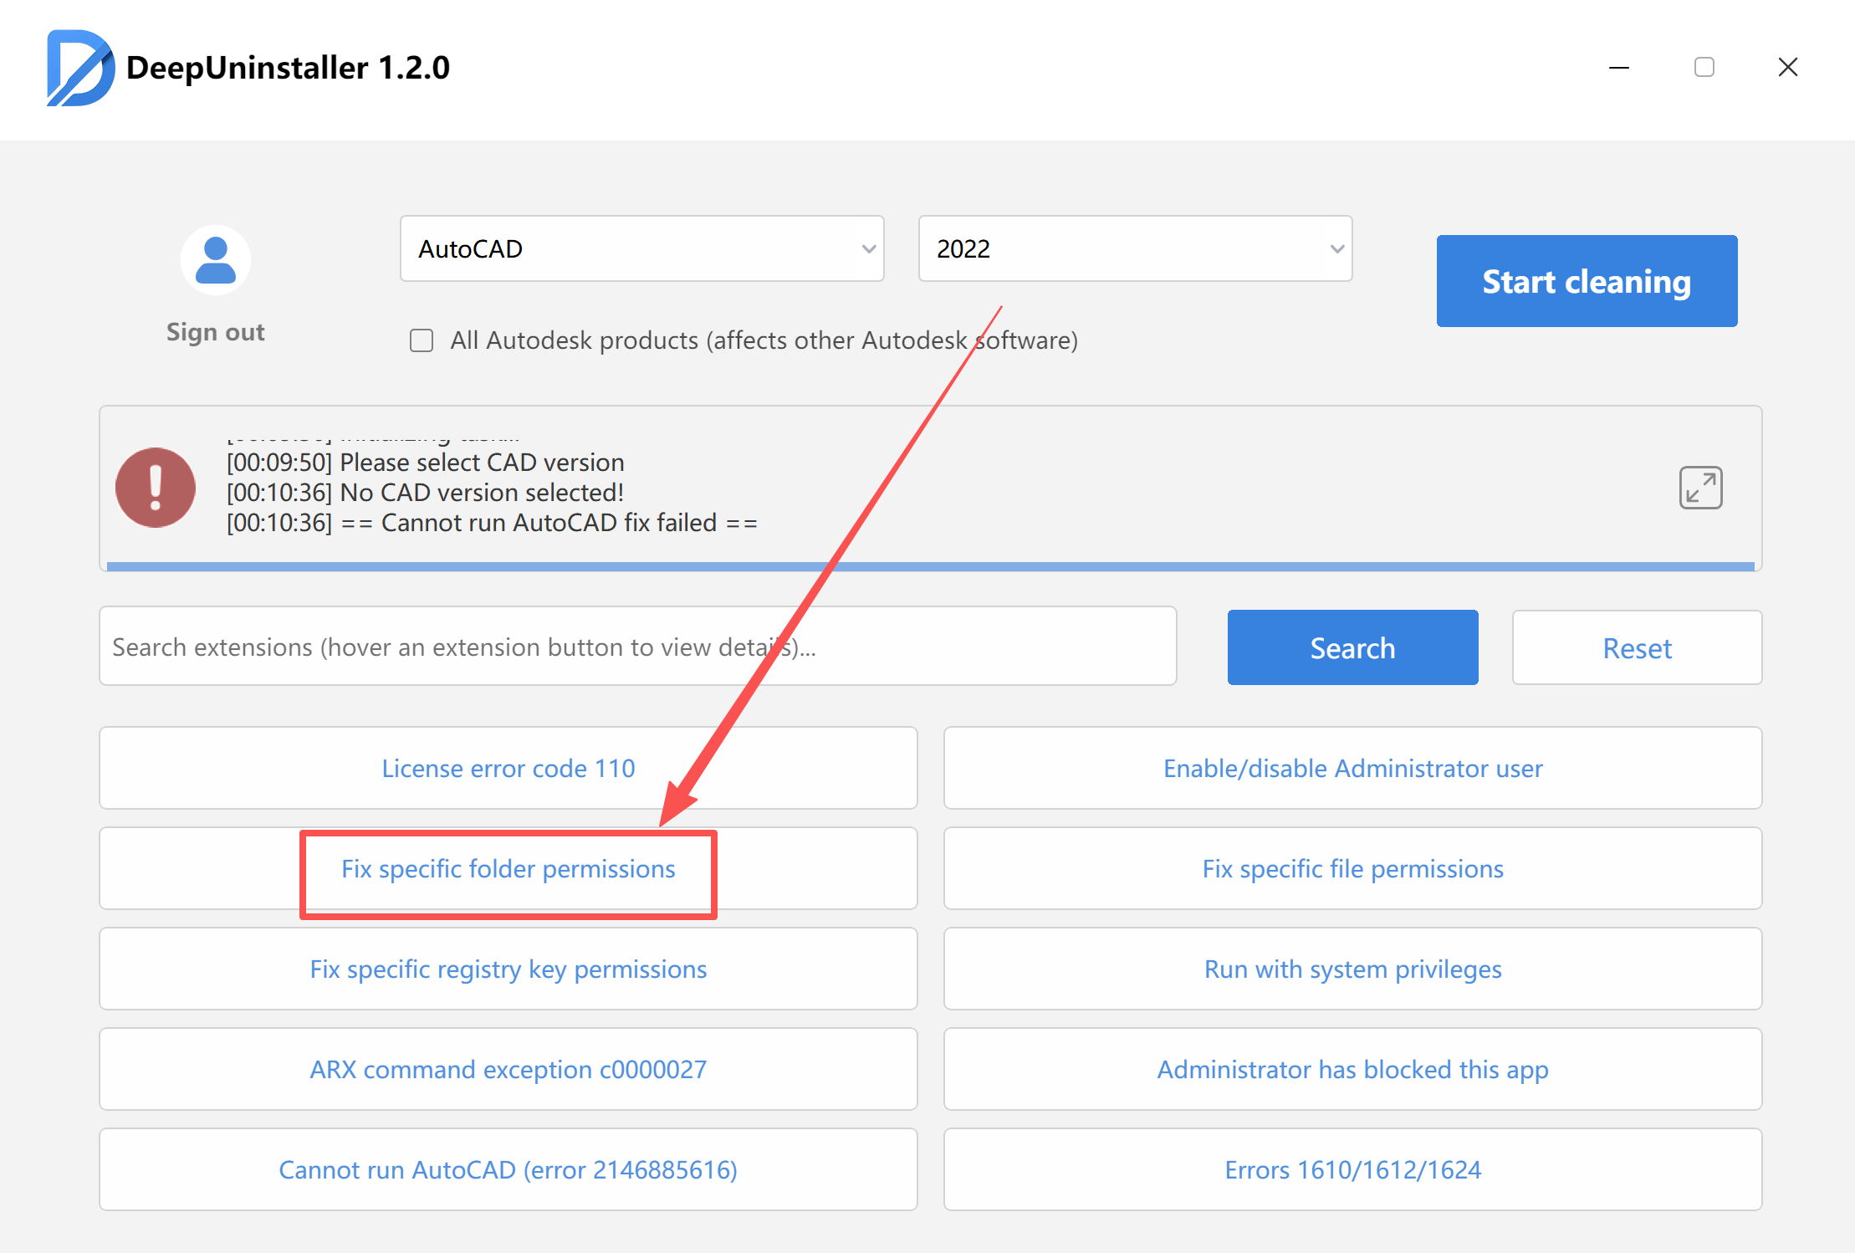
Task: Click the blue progress bar under log
Action: tap(930, 567)
